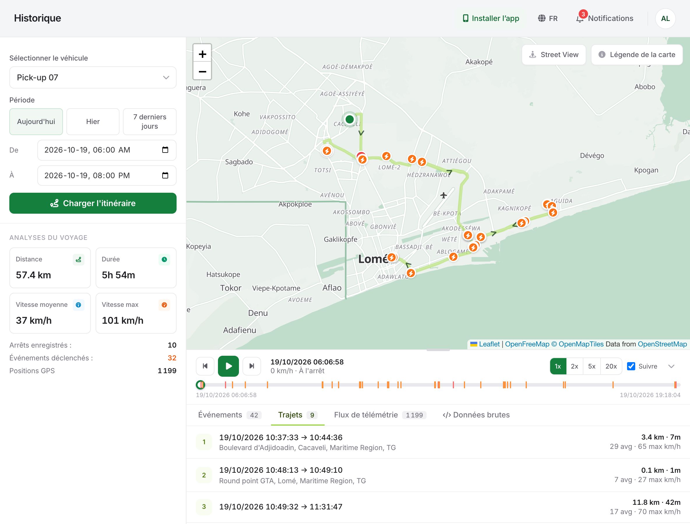Skip to the route end

(252, 366)
